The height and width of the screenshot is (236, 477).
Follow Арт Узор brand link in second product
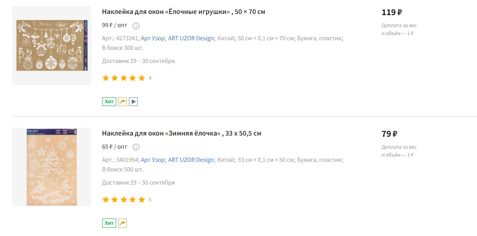click(x=153, y=160)
